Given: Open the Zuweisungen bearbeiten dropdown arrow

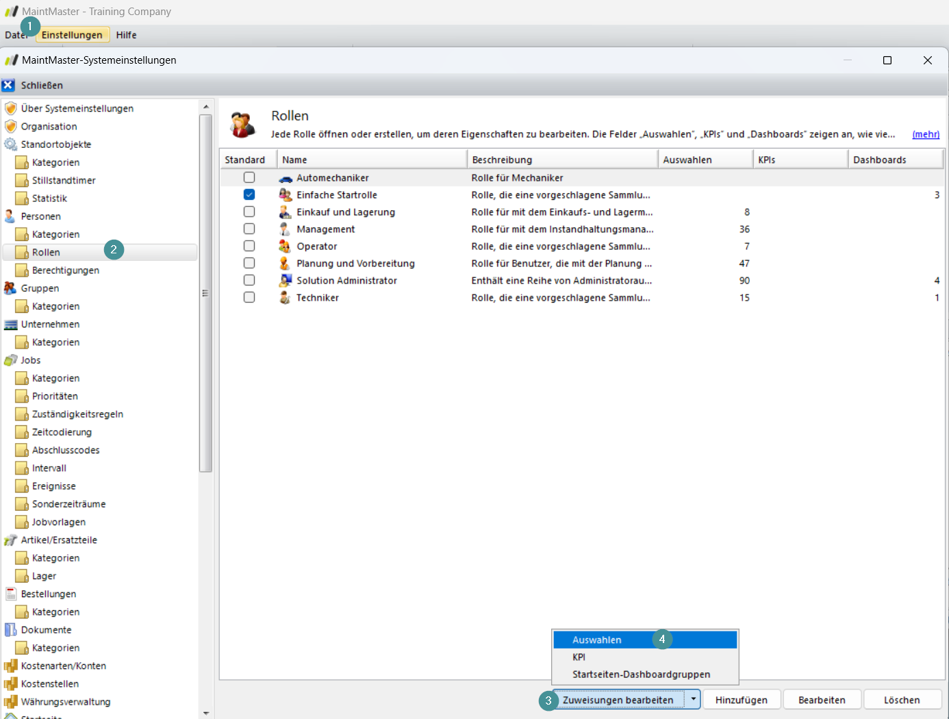Looking at the screenshot, I should 693,700.
